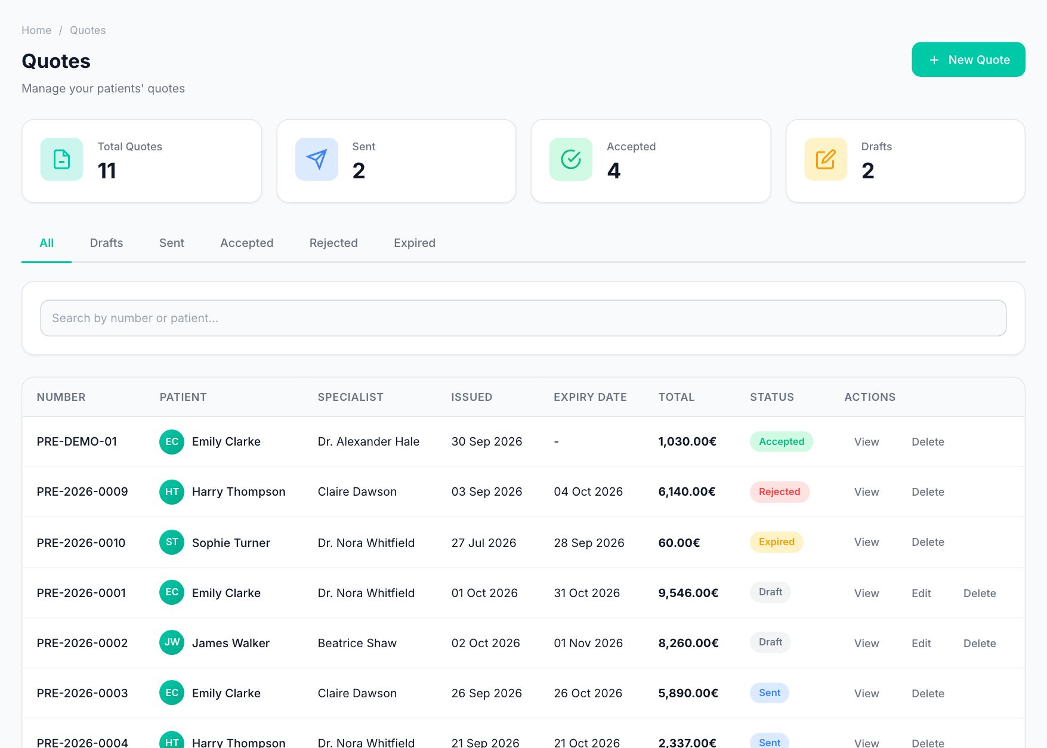Delete quote PRE-2026-0009
Screen dimensions: 1047x748
tap(928, 492)
